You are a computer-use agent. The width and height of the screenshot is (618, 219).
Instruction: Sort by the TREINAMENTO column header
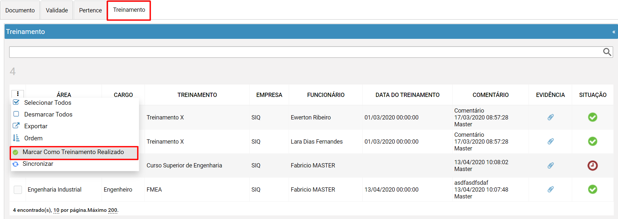(197, 95)
